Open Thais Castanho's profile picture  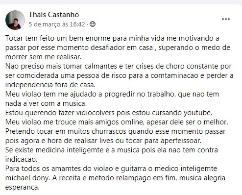pyautogui.click(x=15, y=20)
